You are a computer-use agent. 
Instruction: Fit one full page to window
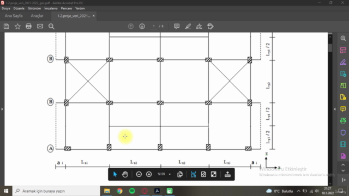pyautogui.click(x=203, y=174)
